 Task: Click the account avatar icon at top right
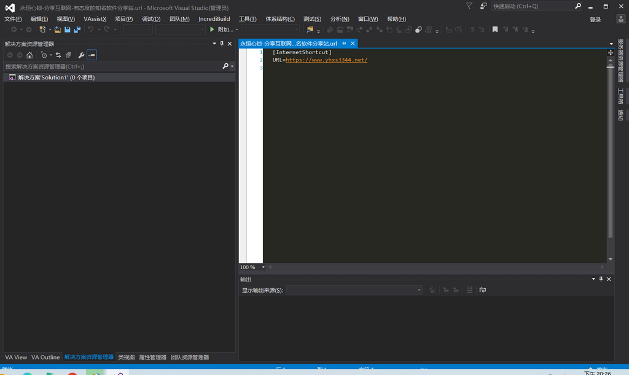click(621, 19)
